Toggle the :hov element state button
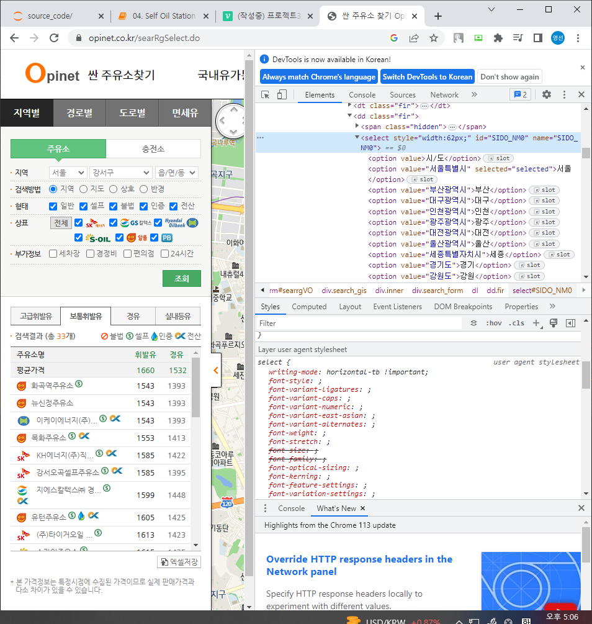Viewport: 592px width, 624px height. click(493, 323)
